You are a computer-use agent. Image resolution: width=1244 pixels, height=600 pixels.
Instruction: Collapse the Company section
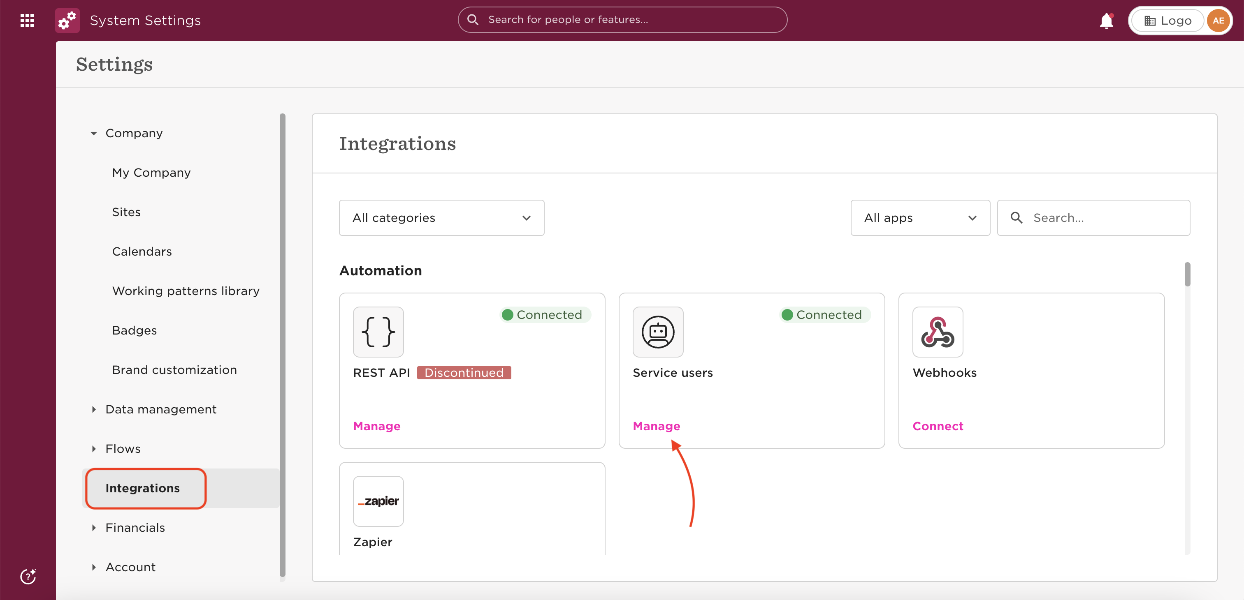tap(94, 133)
